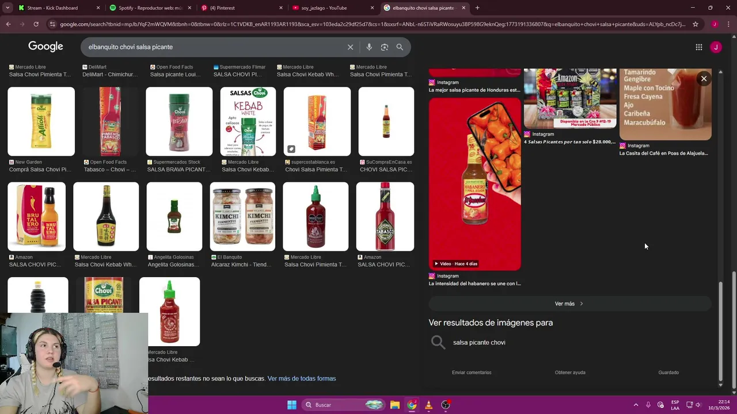Open the Tamarindo Gengibre flavors Instagram image
Screen dimensions: 737x414
tap(665, 104)
